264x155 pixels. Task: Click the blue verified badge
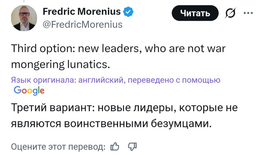pos(129,12)
